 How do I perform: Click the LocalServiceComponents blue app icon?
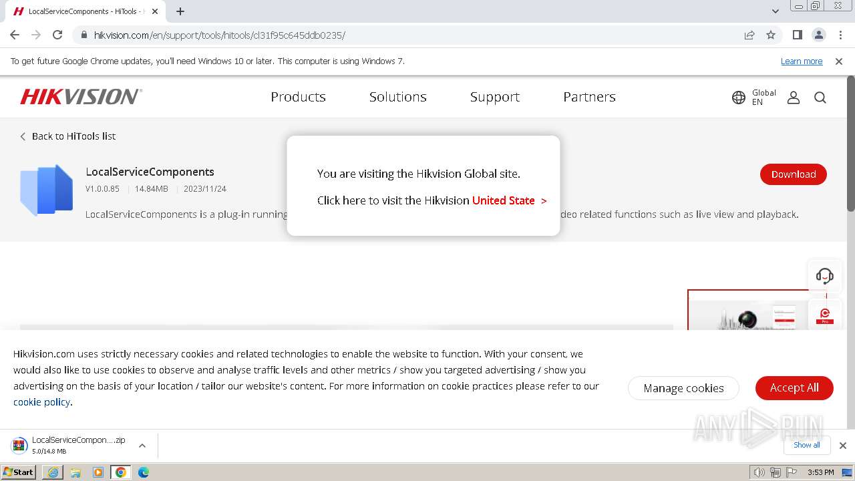pos(47,190)
